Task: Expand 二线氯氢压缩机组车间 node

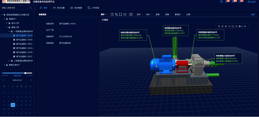Action: pos(9,61)
